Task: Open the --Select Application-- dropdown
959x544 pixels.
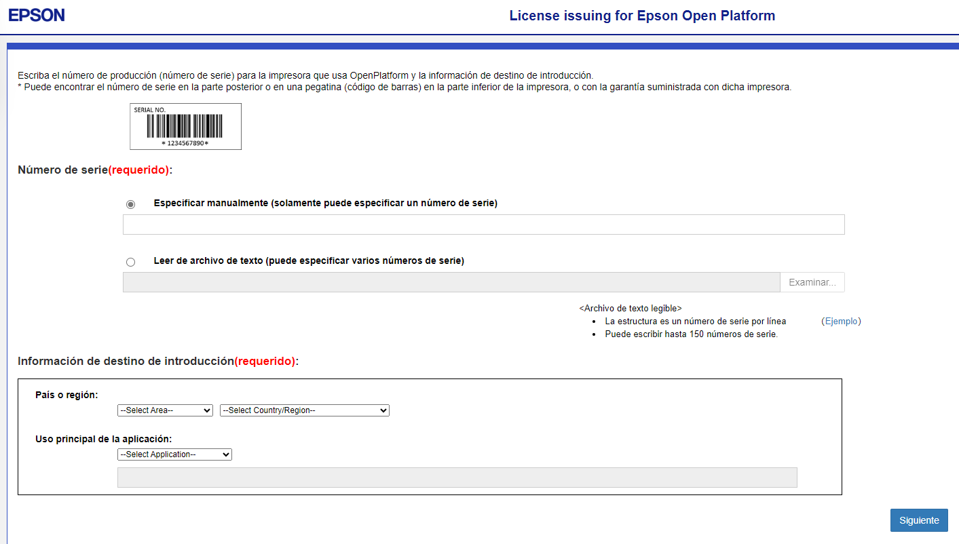Action: [x=174, y=454]
